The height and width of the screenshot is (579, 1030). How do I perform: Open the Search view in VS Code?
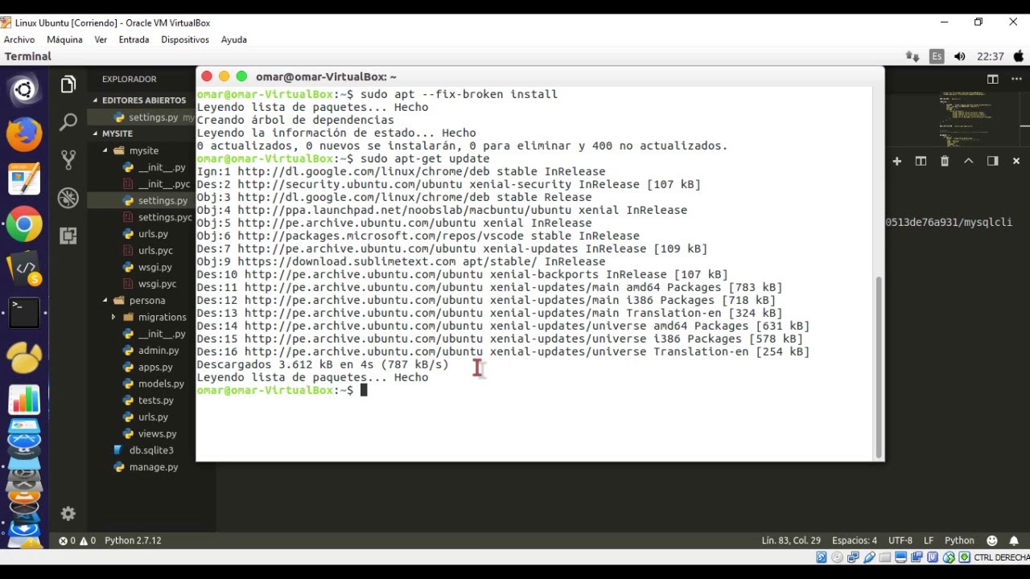coord(68,121)
